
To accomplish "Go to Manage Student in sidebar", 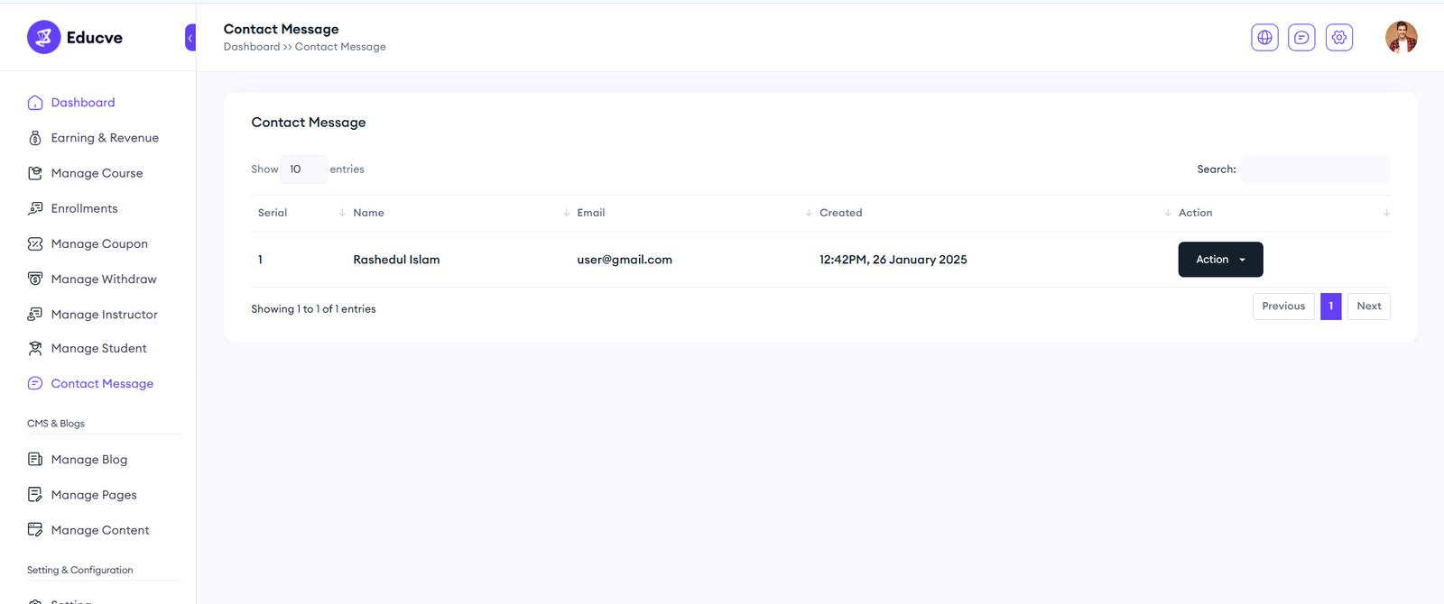I will click(x=98, y=349).
